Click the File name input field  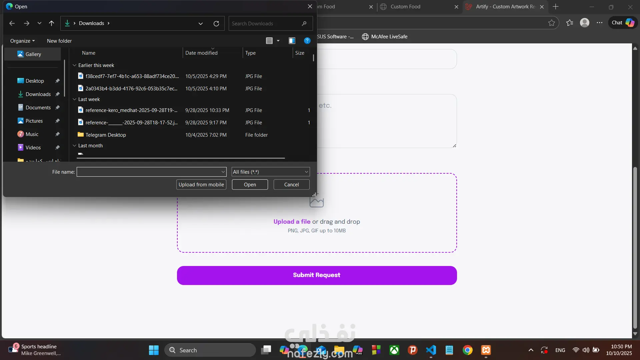[x=149, y=172]
